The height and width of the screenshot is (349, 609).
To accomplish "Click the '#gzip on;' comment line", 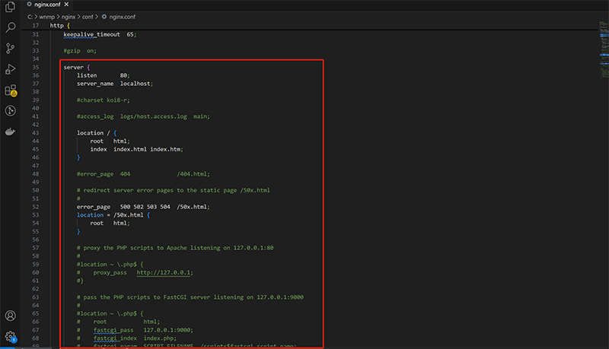I will point(80,51).
